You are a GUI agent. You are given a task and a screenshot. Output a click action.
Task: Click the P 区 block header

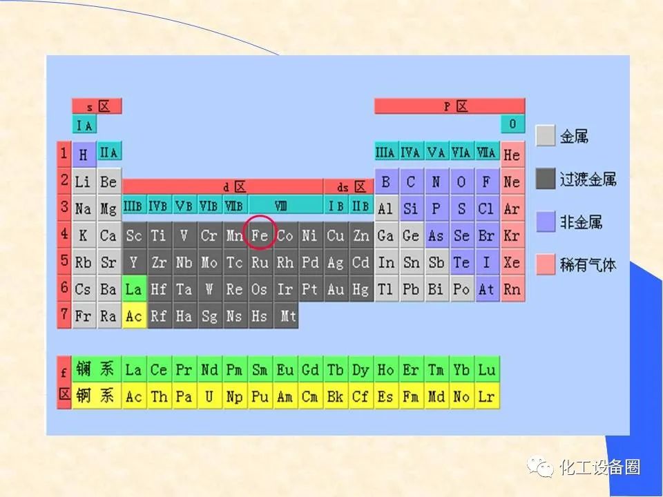[x=450, y=106]
